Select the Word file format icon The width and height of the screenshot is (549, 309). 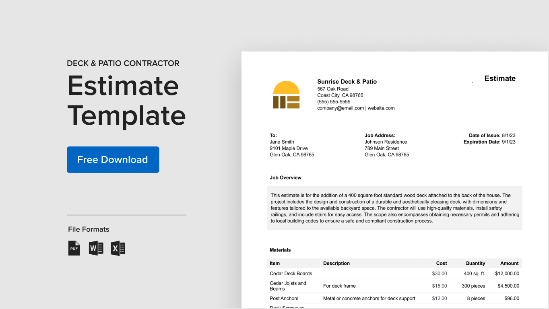tap(96, 248)
